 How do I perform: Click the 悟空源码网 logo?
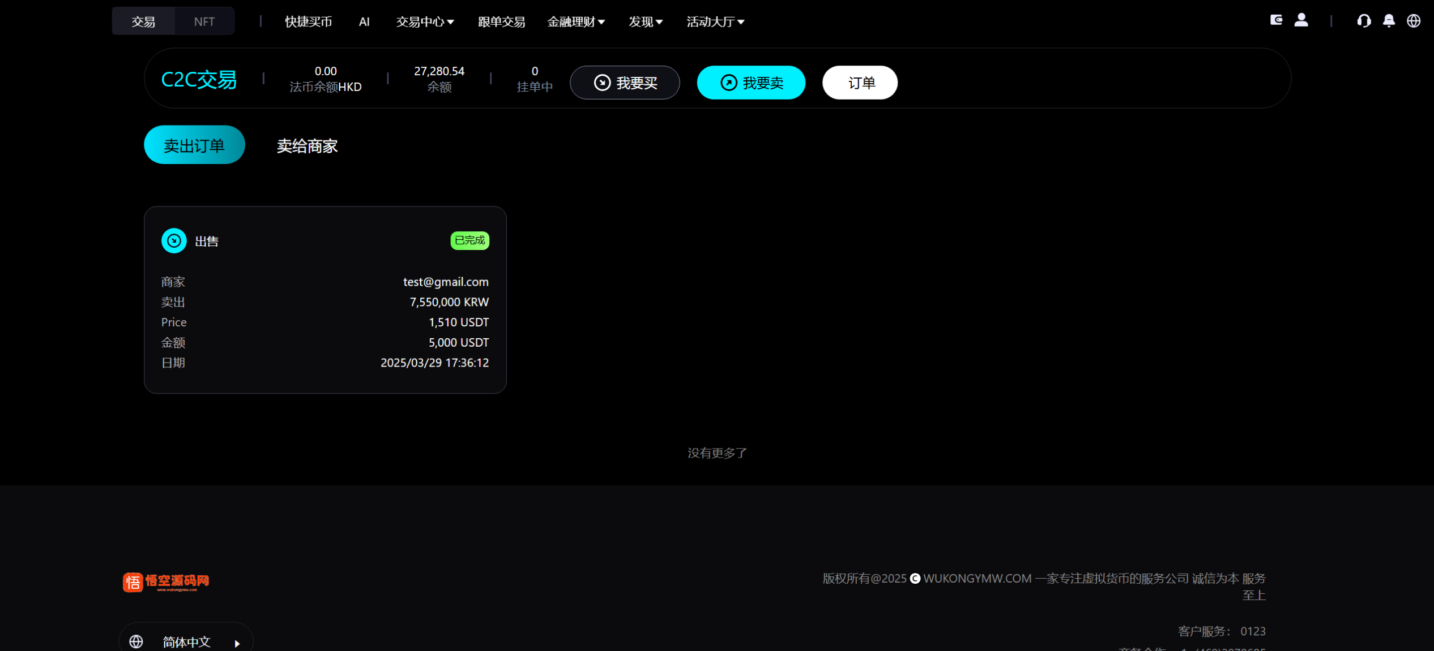tap(165, 581)
